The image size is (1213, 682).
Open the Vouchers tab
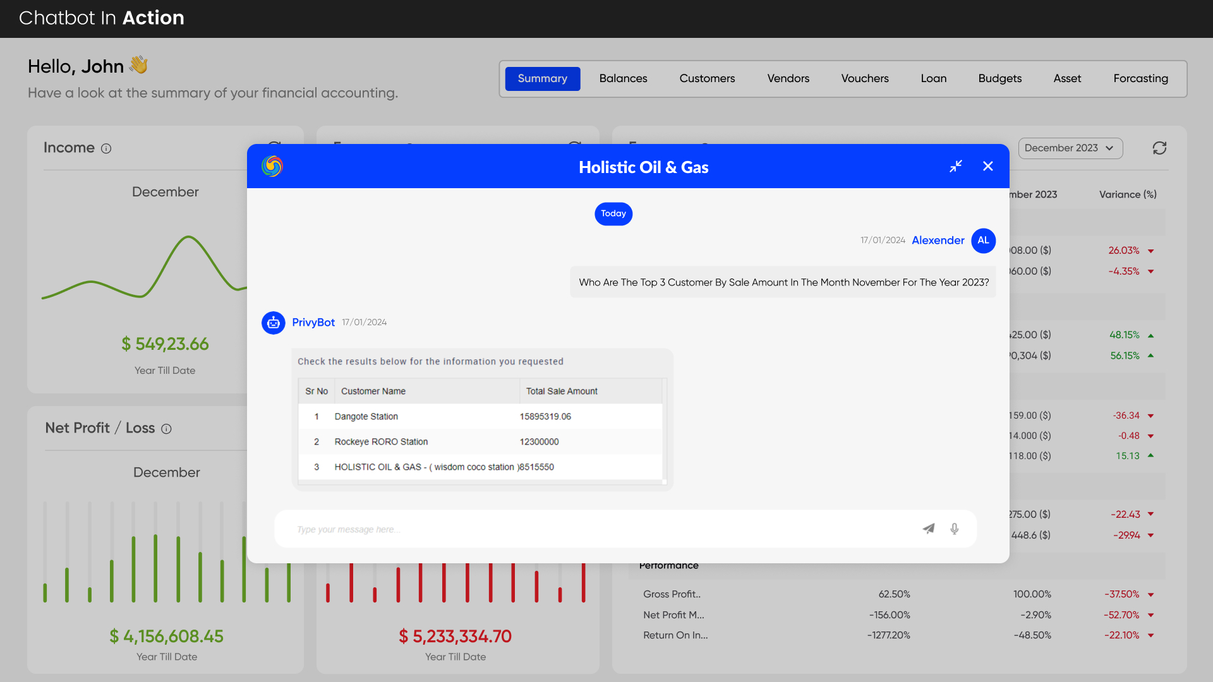tap(864, 78)
